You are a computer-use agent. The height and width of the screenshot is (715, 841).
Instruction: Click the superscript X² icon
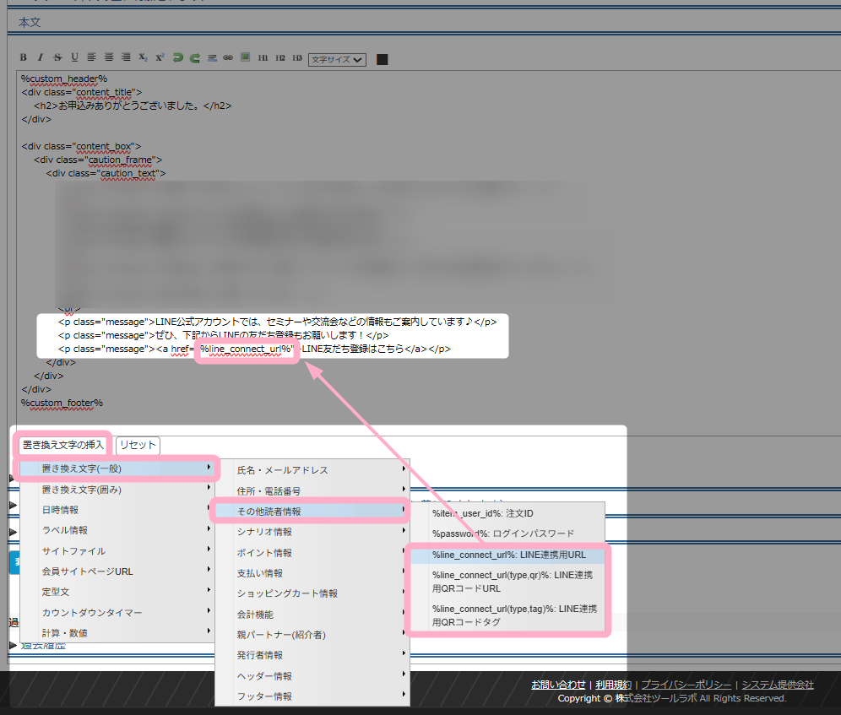(x=160, y=58)
